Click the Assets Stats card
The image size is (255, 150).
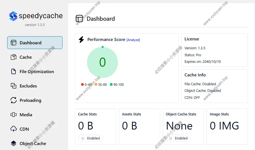139,126
